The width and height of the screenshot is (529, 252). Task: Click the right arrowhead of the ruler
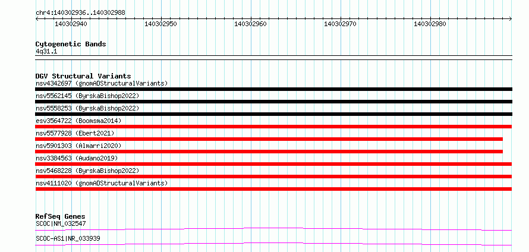pos(511,18)
